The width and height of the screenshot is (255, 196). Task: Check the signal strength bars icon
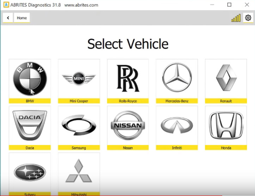pyautogui.click(x=236, y=18)
